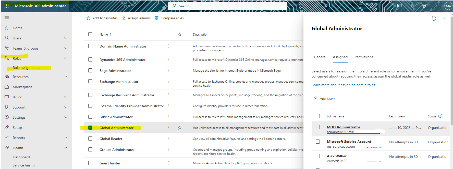Open the MOD Administrator user link
This screenshot has height=169, width=453.
point(344,127)
